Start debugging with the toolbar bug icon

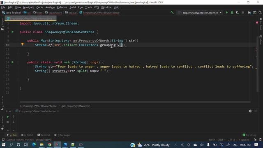tap(232, 13)
